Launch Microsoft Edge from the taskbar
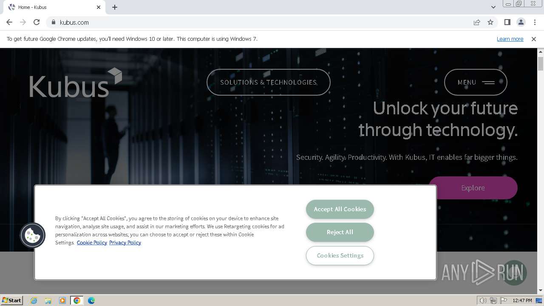Screen dimensions: 544x306 [91, 300]
